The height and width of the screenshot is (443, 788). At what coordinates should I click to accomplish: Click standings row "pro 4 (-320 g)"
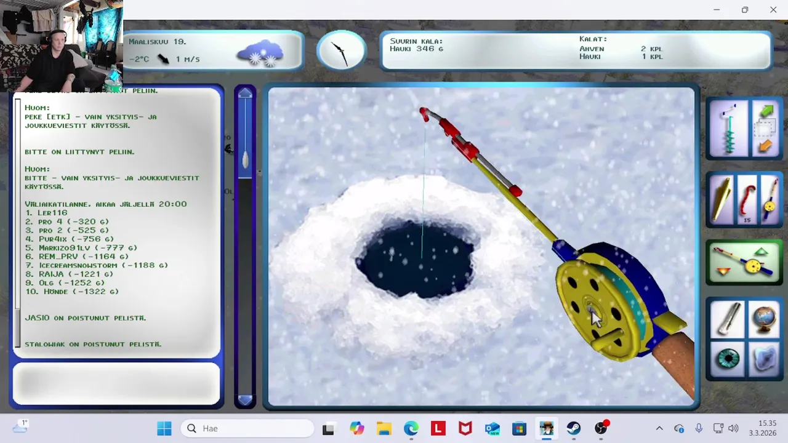(67, 221)
